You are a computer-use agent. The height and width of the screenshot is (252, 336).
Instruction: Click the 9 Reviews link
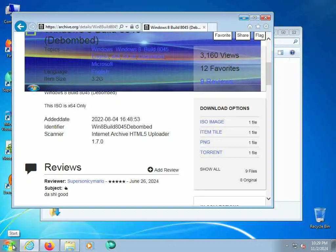[x=217, y=81]
